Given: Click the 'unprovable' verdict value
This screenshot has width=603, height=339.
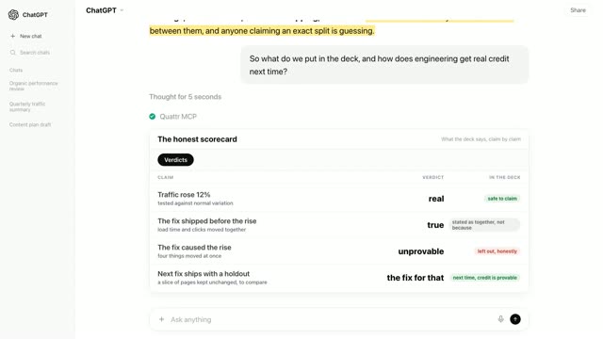Looking at the screenshot, I should point(421,251).
